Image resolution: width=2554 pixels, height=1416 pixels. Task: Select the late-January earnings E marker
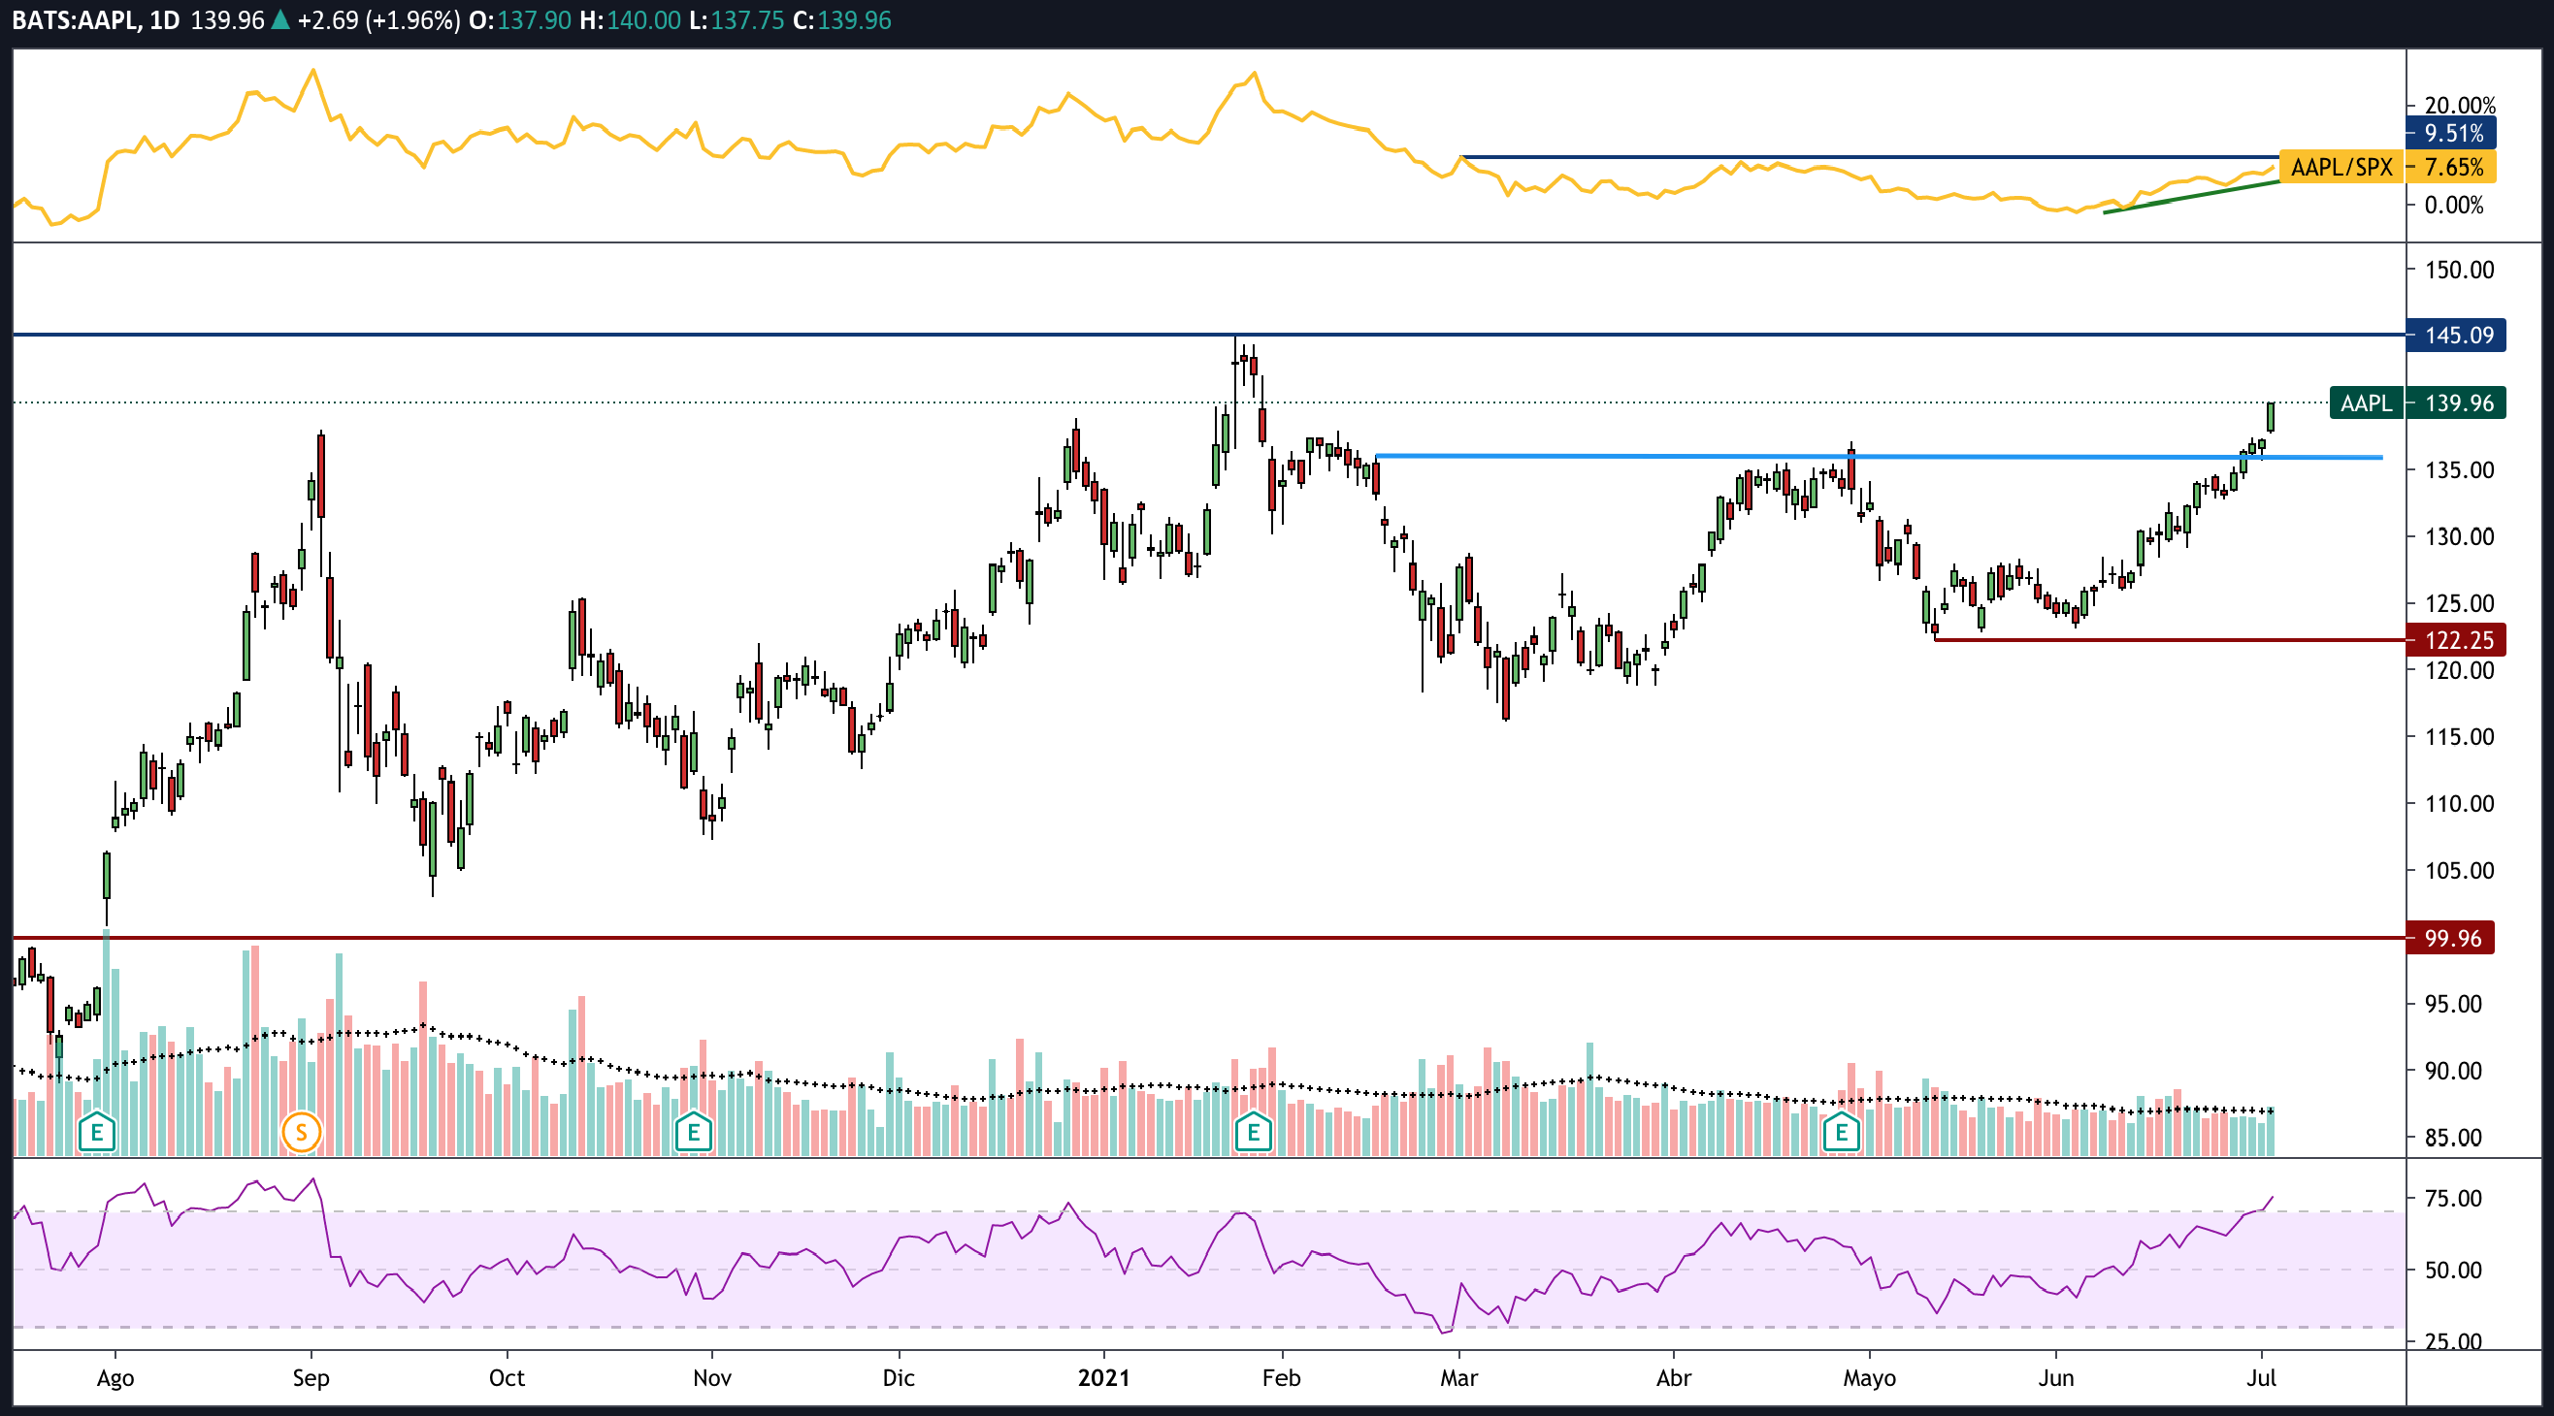tap(1253, 1131)
